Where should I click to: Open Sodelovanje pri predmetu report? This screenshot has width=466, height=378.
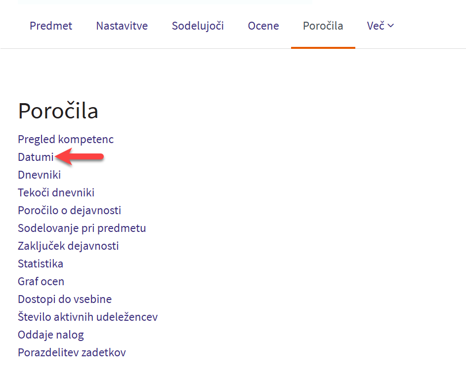[x=82, y=228]
